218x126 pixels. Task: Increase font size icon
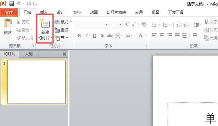point(126,24)
